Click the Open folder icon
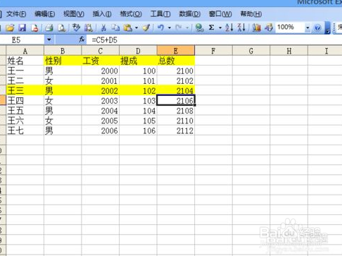Screen dimensions: 342x256 (10, 28)
